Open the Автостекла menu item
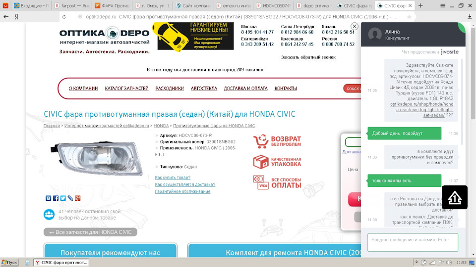Image resolution: width=476 pixels, height=267 pixels. click(204, 89)
